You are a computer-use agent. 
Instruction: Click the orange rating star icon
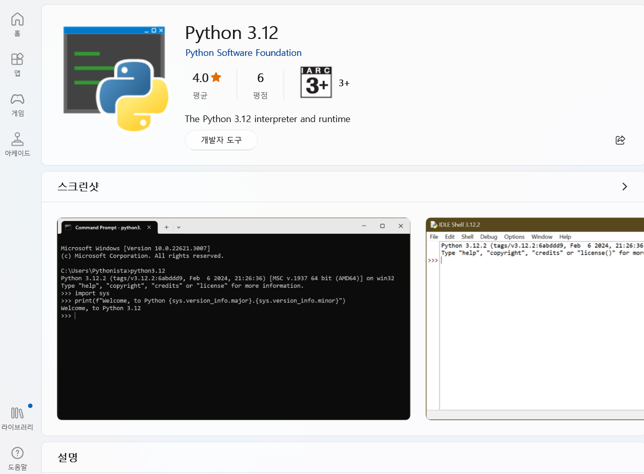pyautogui.click(x=215, y=77)
